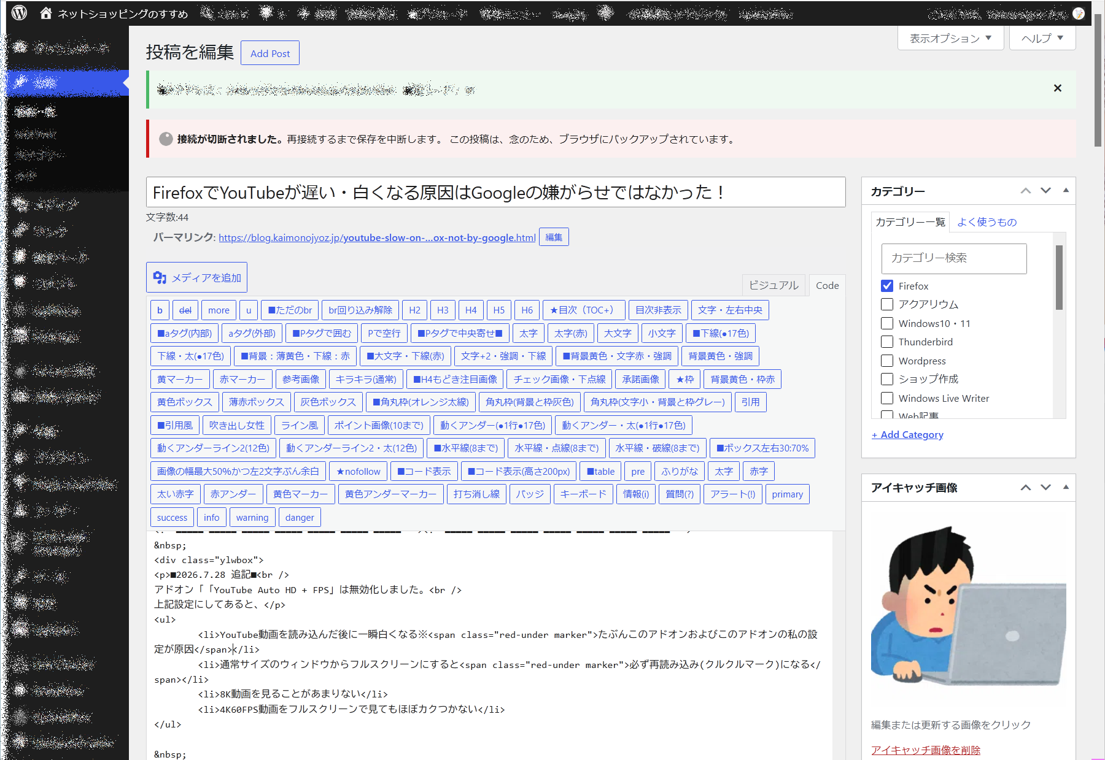Click the danger quicktag button
1105x760 pixels.
(x=300, y=518)
